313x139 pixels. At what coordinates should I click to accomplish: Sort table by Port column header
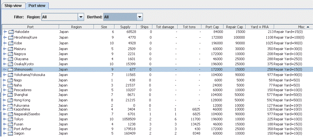(31, 27)
